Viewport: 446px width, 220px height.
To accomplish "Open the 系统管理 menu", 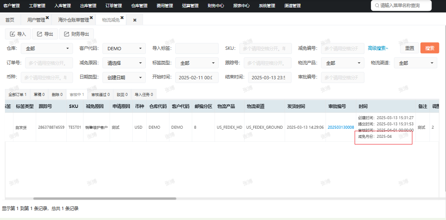I will [267, 6].
